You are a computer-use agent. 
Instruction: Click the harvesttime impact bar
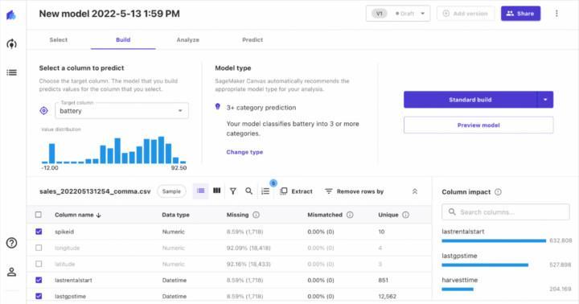coord(458,290)
